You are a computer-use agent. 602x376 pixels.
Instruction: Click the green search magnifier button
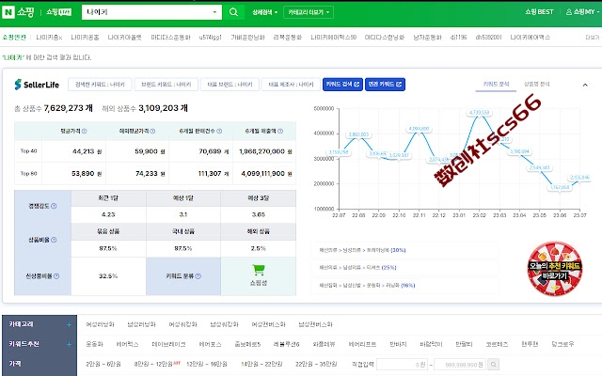pos(233,12)
